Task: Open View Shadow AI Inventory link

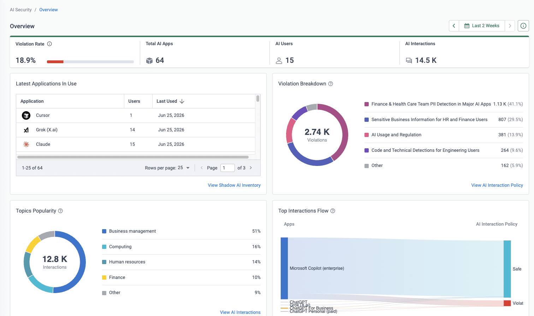Action: (234, 185)
